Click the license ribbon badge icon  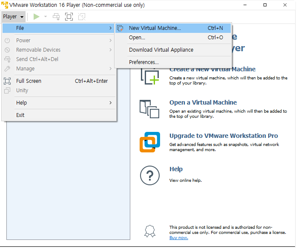[150, 231]
